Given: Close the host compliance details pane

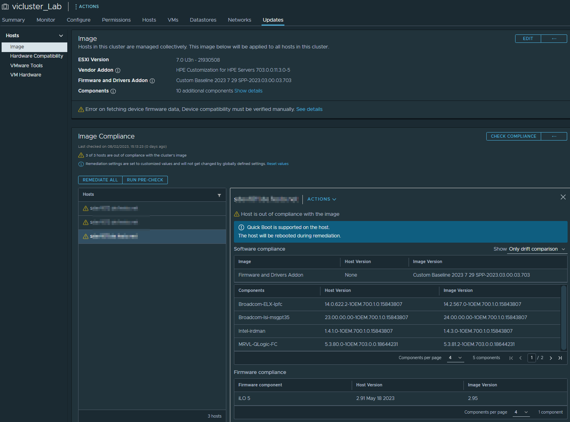Looking at the screenshot, I should pos(563,197).
